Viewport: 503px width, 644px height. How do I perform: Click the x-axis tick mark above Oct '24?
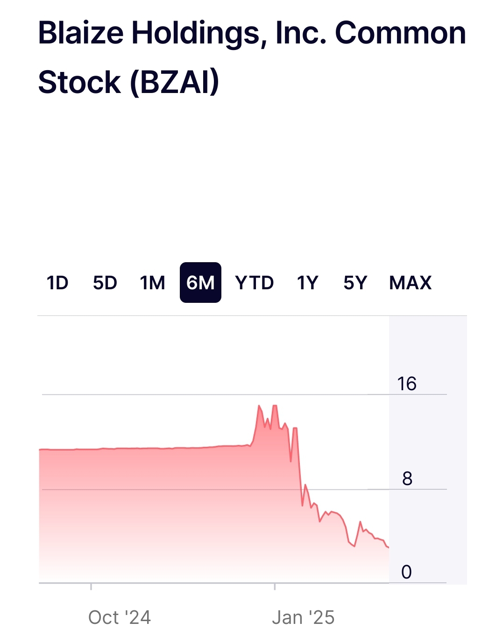pyautogui.click(x=91, y=586)
